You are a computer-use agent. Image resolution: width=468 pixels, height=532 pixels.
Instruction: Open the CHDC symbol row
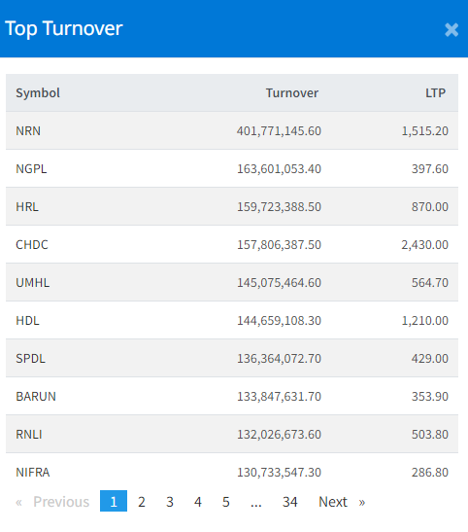[232, 245]
